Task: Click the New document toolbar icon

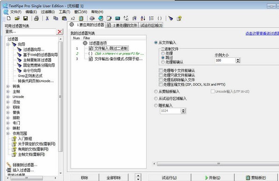Action: click(8, 18)
